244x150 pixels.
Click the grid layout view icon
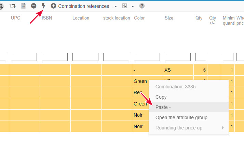(x=124, y=6)
